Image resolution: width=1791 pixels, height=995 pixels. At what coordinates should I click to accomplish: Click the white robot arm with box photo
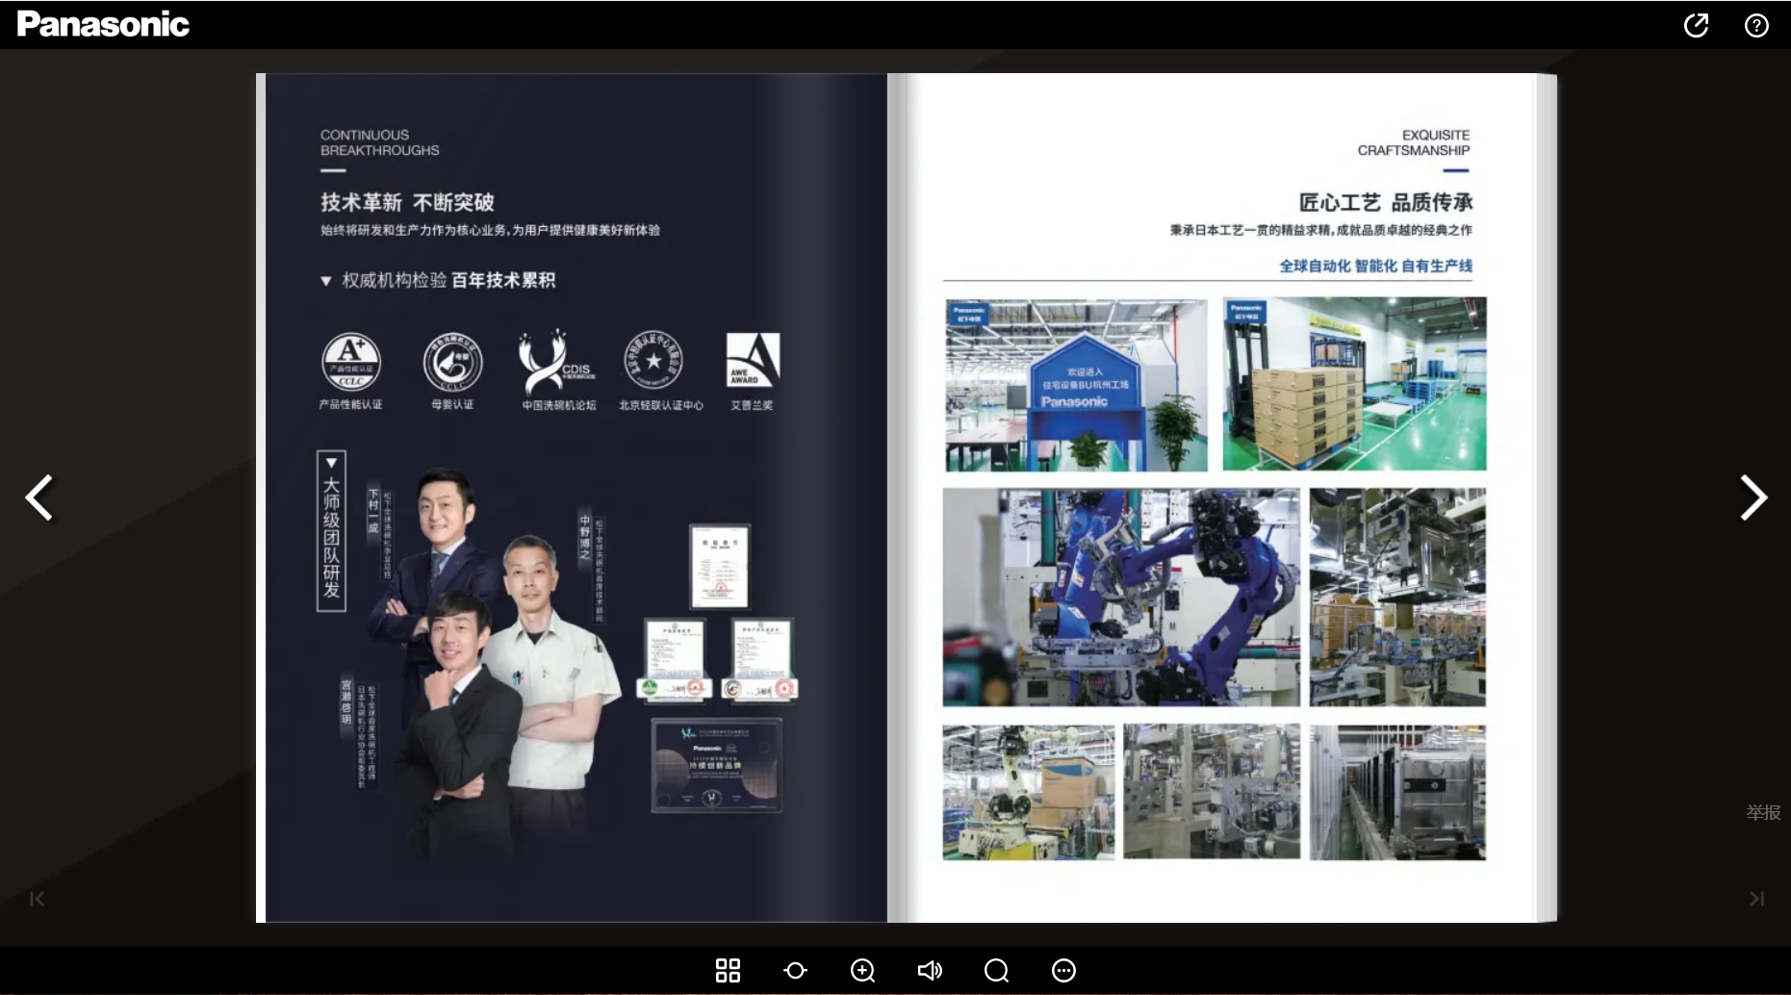point(1029,792)
